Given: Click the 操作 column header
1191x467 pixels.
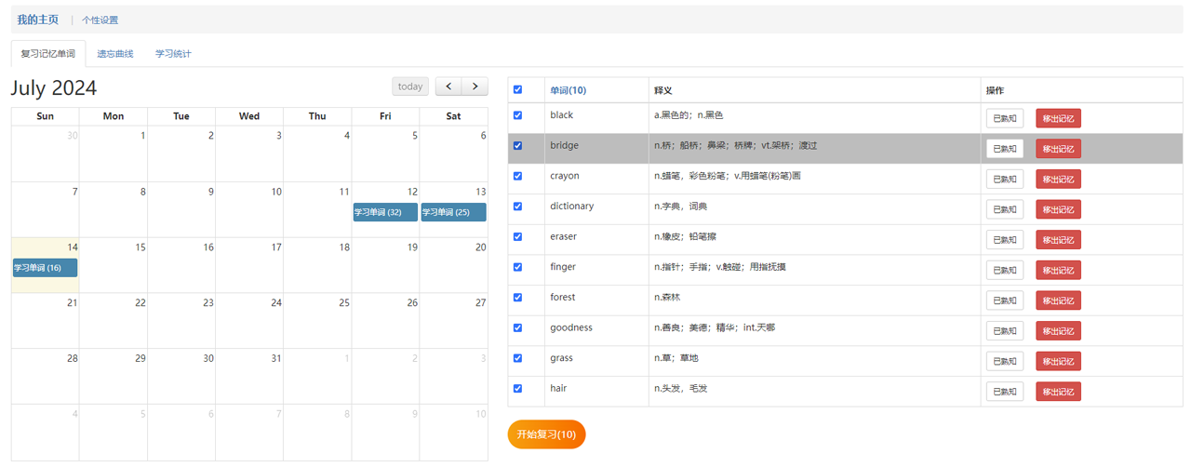Looking at the screenshot, I should (995, 90).
